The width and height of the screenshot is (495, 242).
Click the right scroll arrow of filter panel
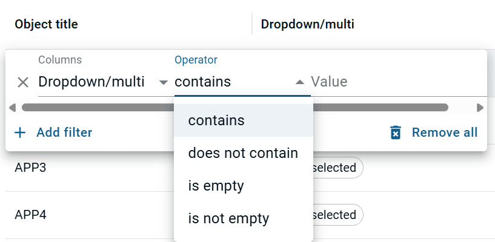tap(480, 108)
